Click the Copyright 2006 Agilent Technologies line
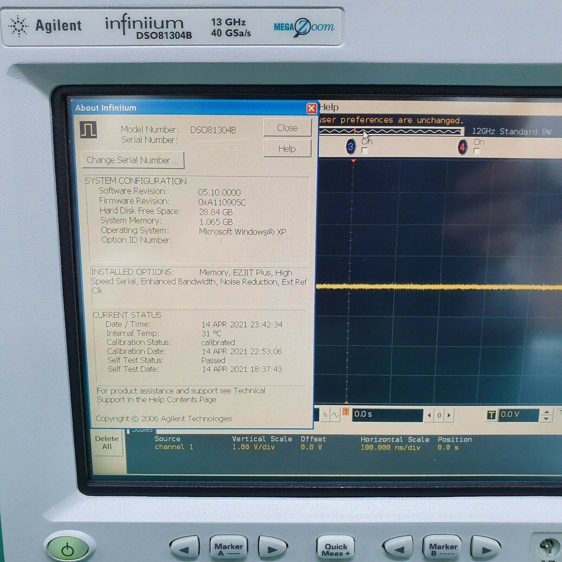The image size is (562, 562). [x=164, y=419]
